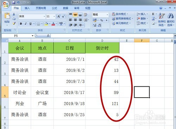Decrease decimal places
This screenshot has width=176, height=129.
click(99, 25)
